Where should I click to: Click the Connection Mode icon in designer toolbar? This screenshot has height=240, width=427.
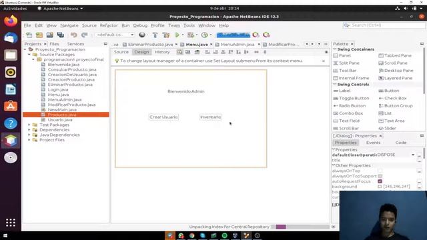(x=188, y=52)
